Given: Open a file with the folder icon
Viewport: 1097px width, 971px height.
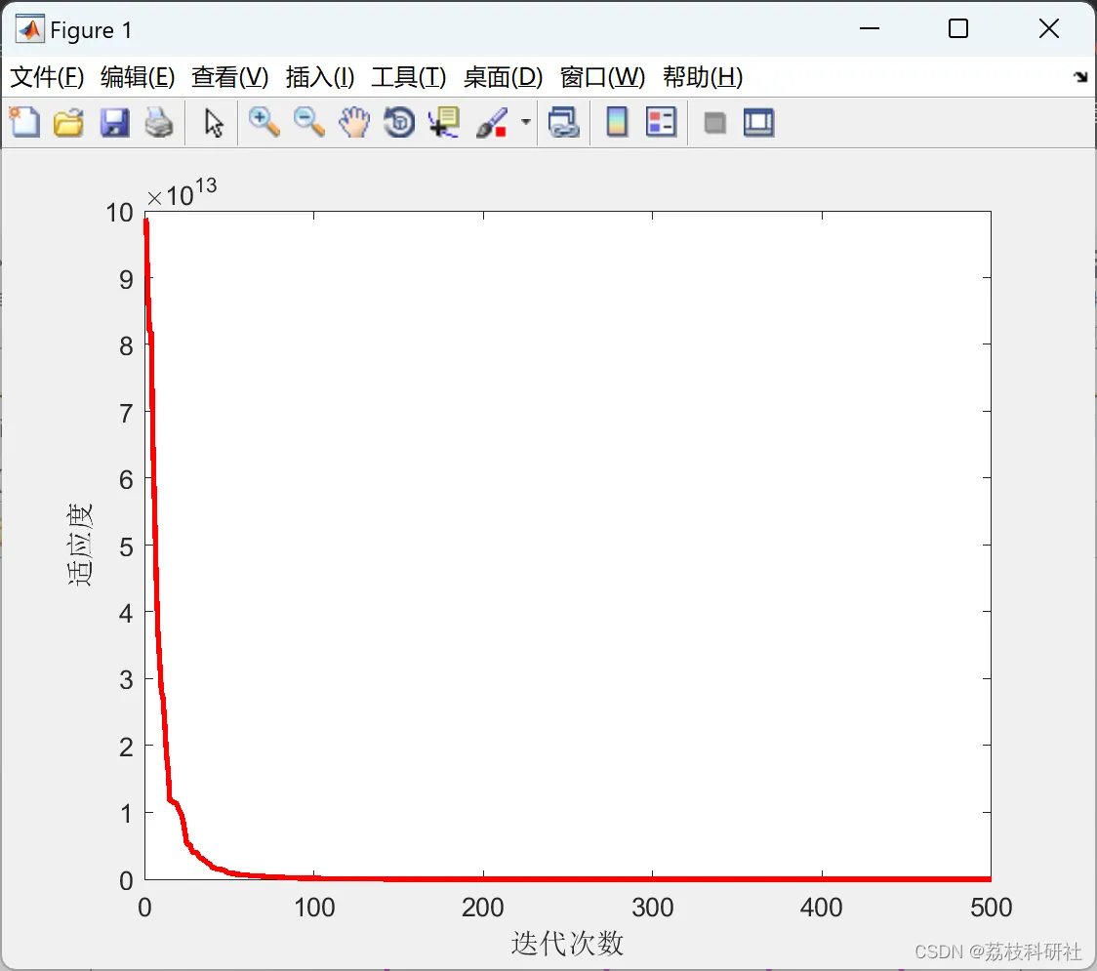Looking at the screenshot, I should pyautogui.click(x=68, y=122).
